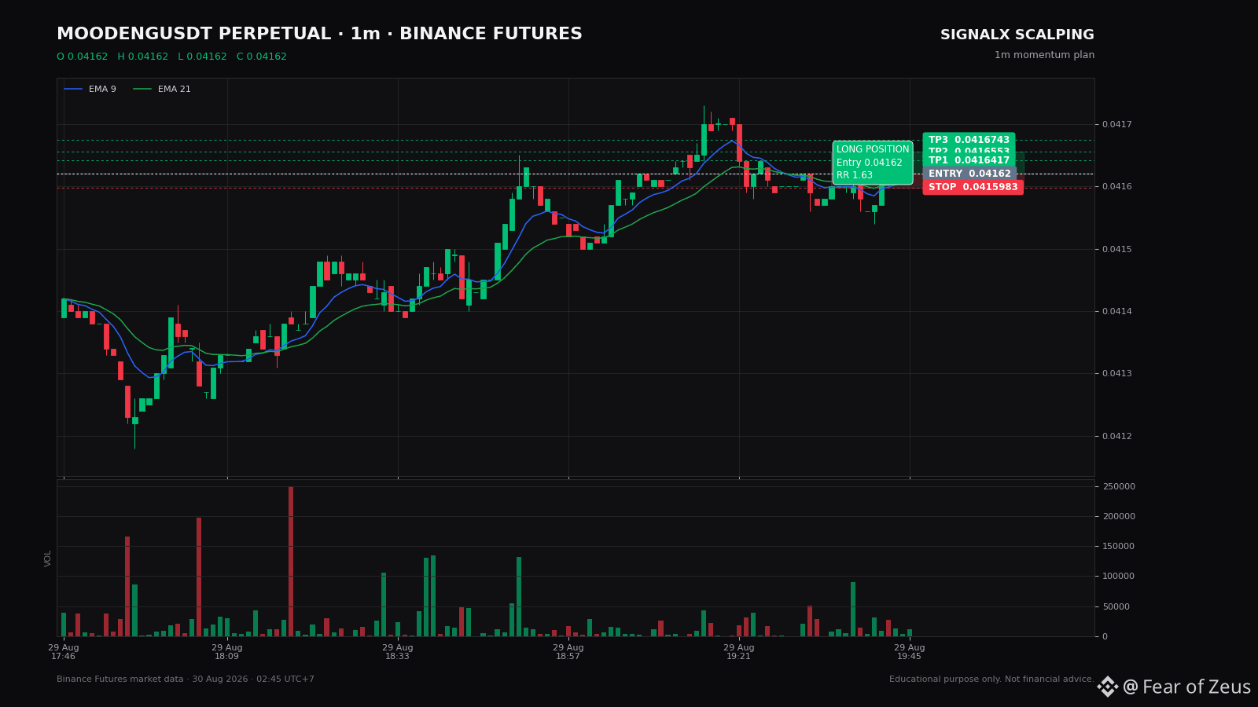Viewport: 1258px width, 707px height.
Task: Click the 0.0413 price axis label
Action: (1116, 373)
